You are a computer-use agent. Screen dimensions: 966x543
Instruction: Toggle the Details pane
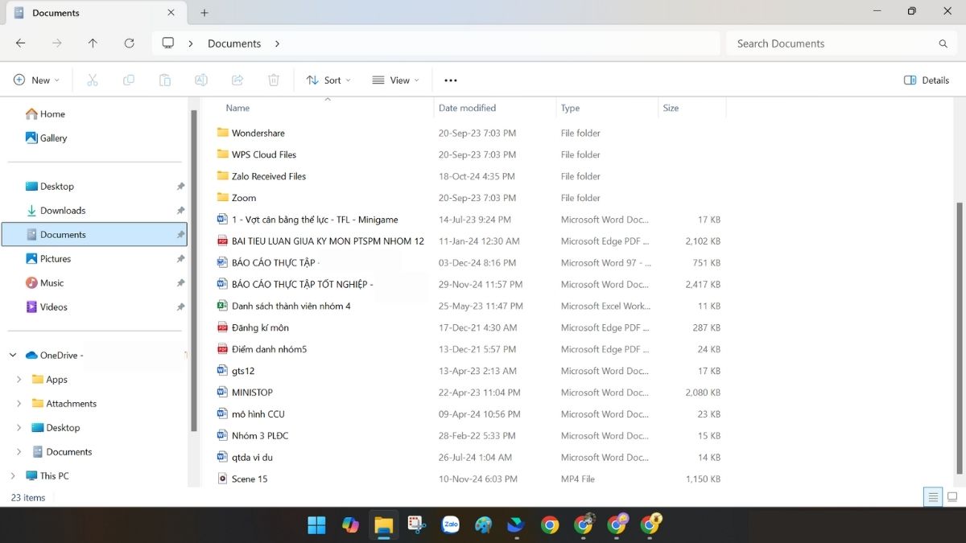tap(927, 80)
